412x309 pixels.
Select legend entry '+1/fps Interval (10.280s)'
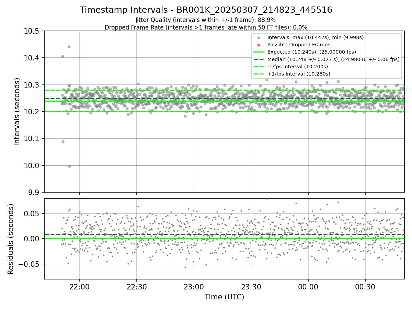299,74
